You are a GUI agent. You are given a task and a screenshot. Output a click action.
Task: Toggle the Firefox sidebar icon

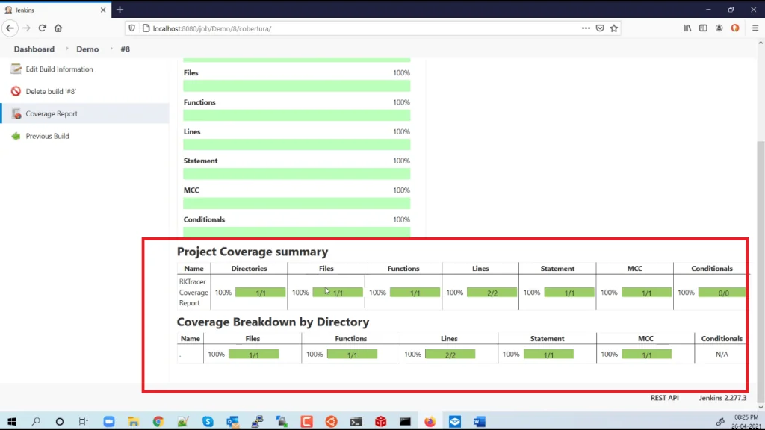(x=703, y=28)
